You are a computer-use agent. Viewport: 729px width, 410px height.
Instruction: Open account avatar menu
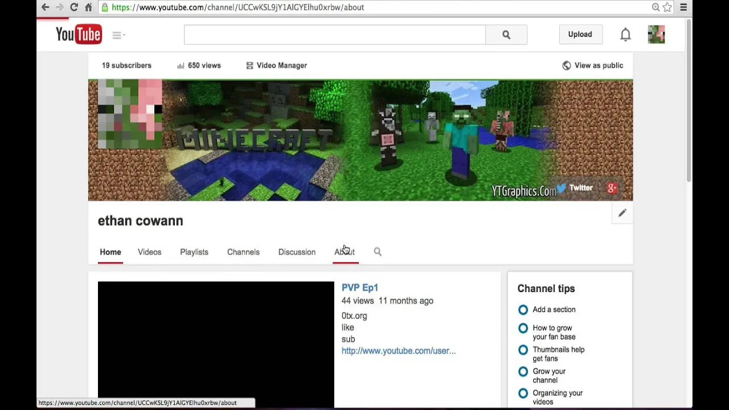656,35
